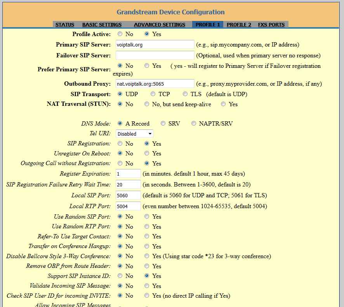
Task: Set Outgoing Call without Registration to No
Action: pyautogui.click(x=120, y=163)
